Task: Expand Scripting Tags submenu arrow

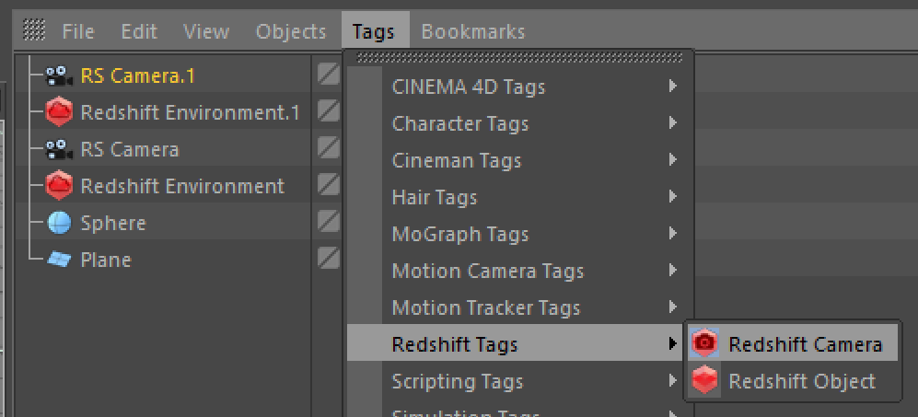Action: pos(673,381)
